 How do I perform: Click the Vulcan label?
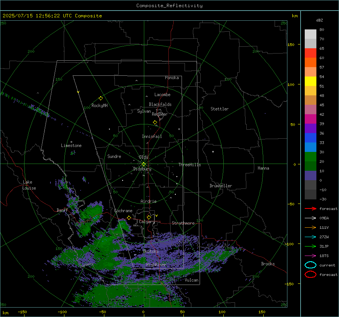click(192, 280)
